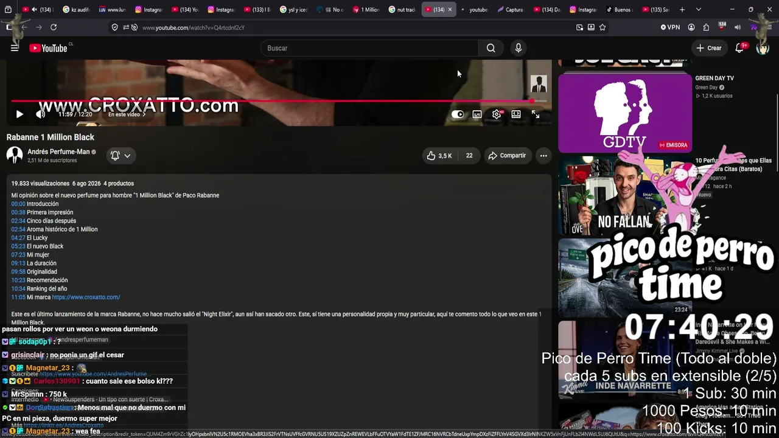Jump to 09:58 Originalidad chapter

(18, 272)
